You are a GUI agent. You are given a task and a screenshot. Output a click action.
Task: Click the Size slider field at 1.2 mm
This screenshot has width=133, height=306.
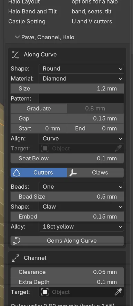67,88
